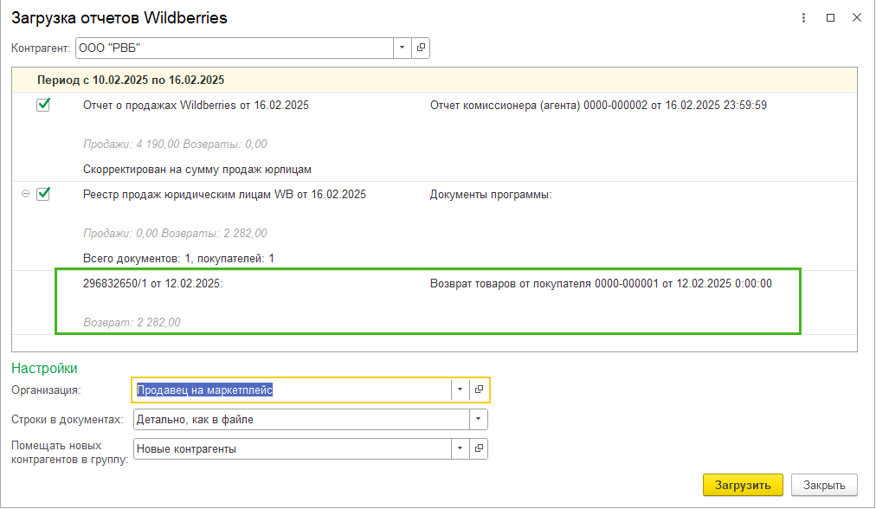Screen dimensions: 876x509
Task: Click the Продажи: 0,00 Возвраты: 2 282,00 line
Action: 175,234
